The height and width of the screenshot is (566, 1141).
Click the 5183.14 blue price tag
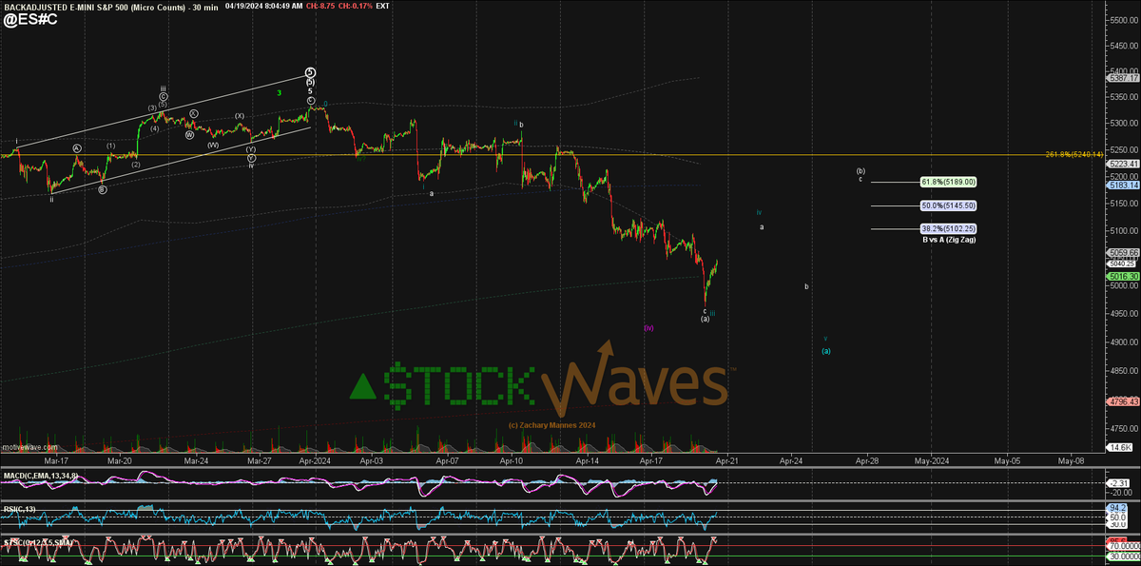click(x=1121, y=185)
